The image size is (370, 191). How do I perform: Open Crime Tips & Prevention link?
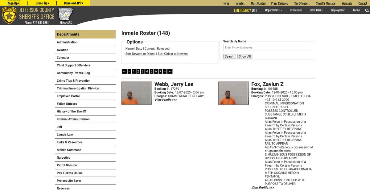pyautogui.click(x=85, y=81)
